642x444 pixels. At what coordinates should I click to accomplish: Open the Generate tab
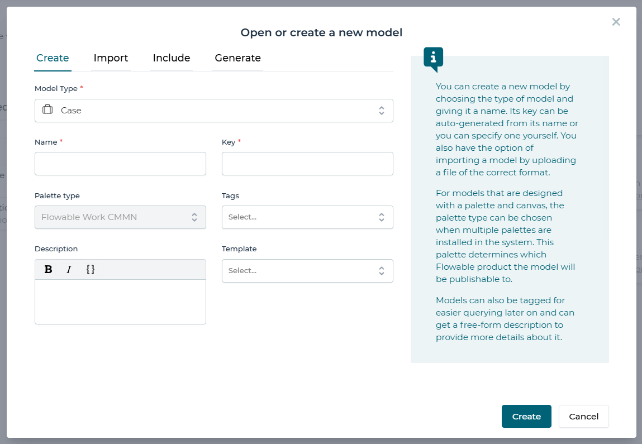click(x=237, y=58)
